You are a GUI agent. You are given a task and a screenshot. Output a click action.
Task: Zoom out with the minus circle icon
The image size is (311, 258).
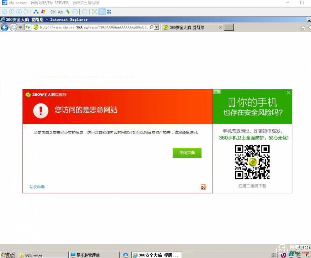(85, 12)
